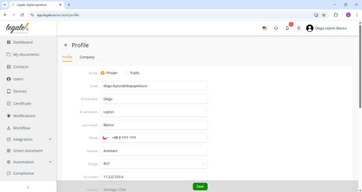
Task: Expand the Integration submenu chevron
Action: click(x=50, y=139)
